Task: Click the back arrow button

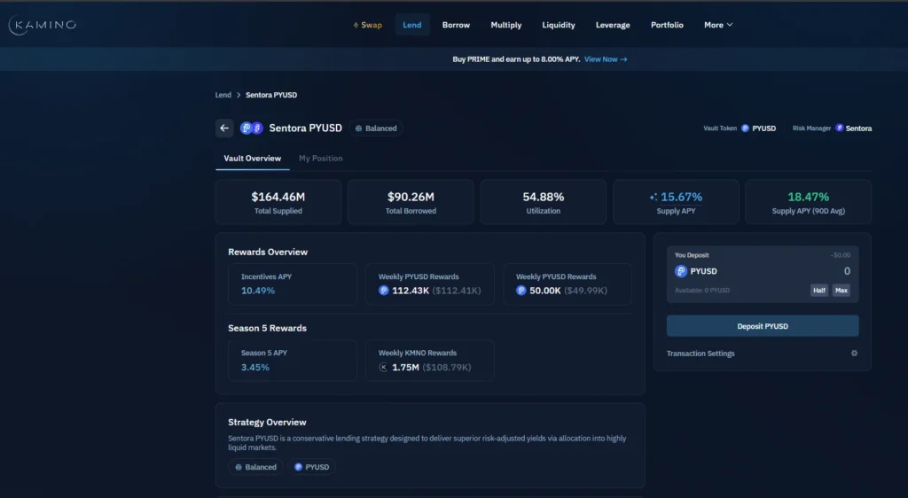Action: pyautogui.click(x=224, y=128)
